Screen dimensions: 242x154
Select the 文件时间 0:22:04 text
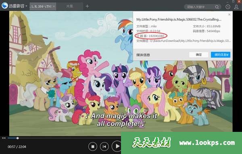[148, 31]
